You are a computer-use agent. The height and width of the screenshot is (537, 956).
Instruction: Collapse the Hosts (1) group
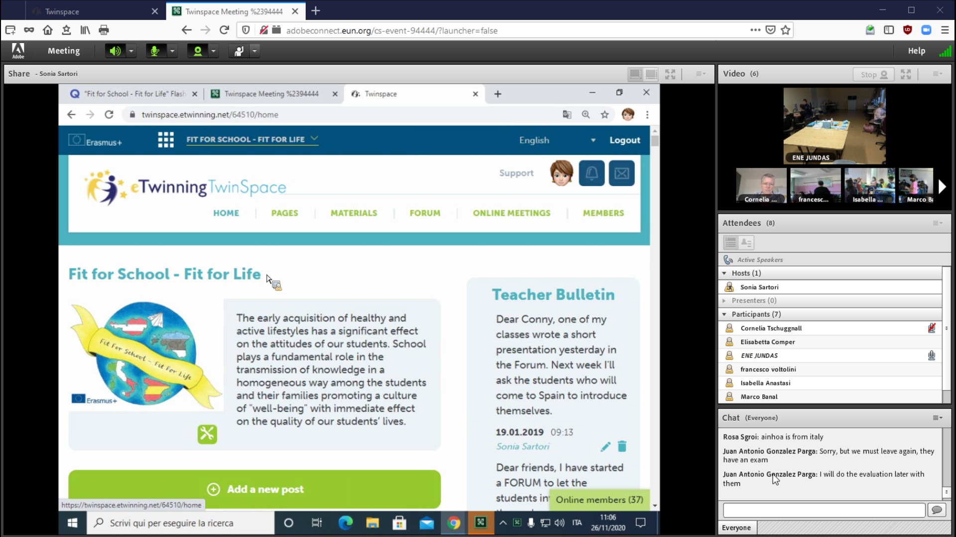724,273
